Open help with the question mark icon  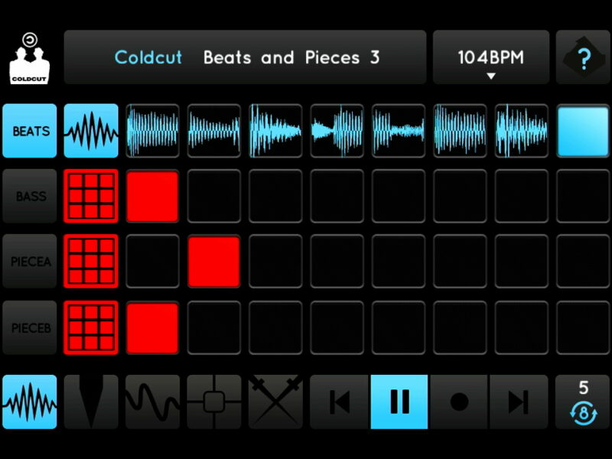[582, 57]
